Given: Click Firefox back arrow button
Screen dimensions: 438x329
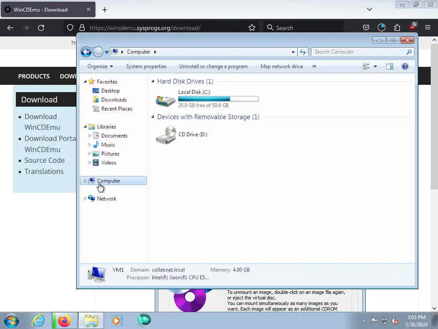Looking at the screenshot, I should click(x=10, y=28).
